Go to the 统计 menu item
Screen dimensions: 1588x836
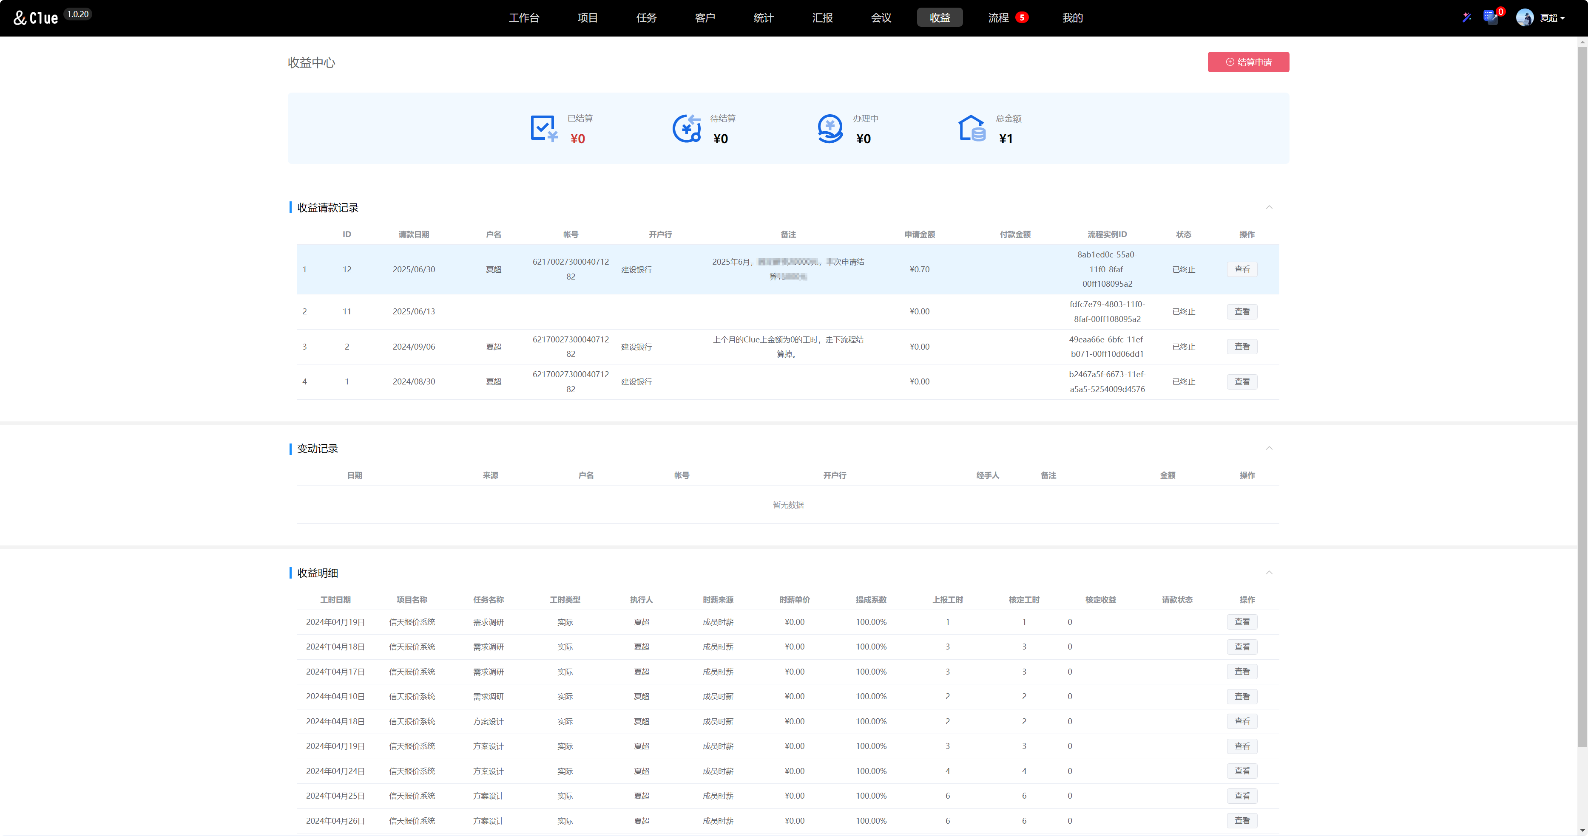(763, 18)
